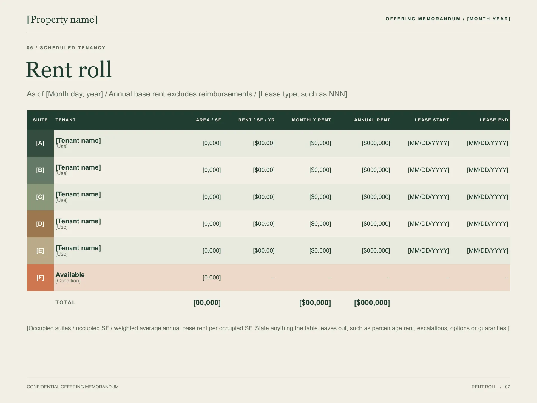Click the TENANT column header

(66, 120)
